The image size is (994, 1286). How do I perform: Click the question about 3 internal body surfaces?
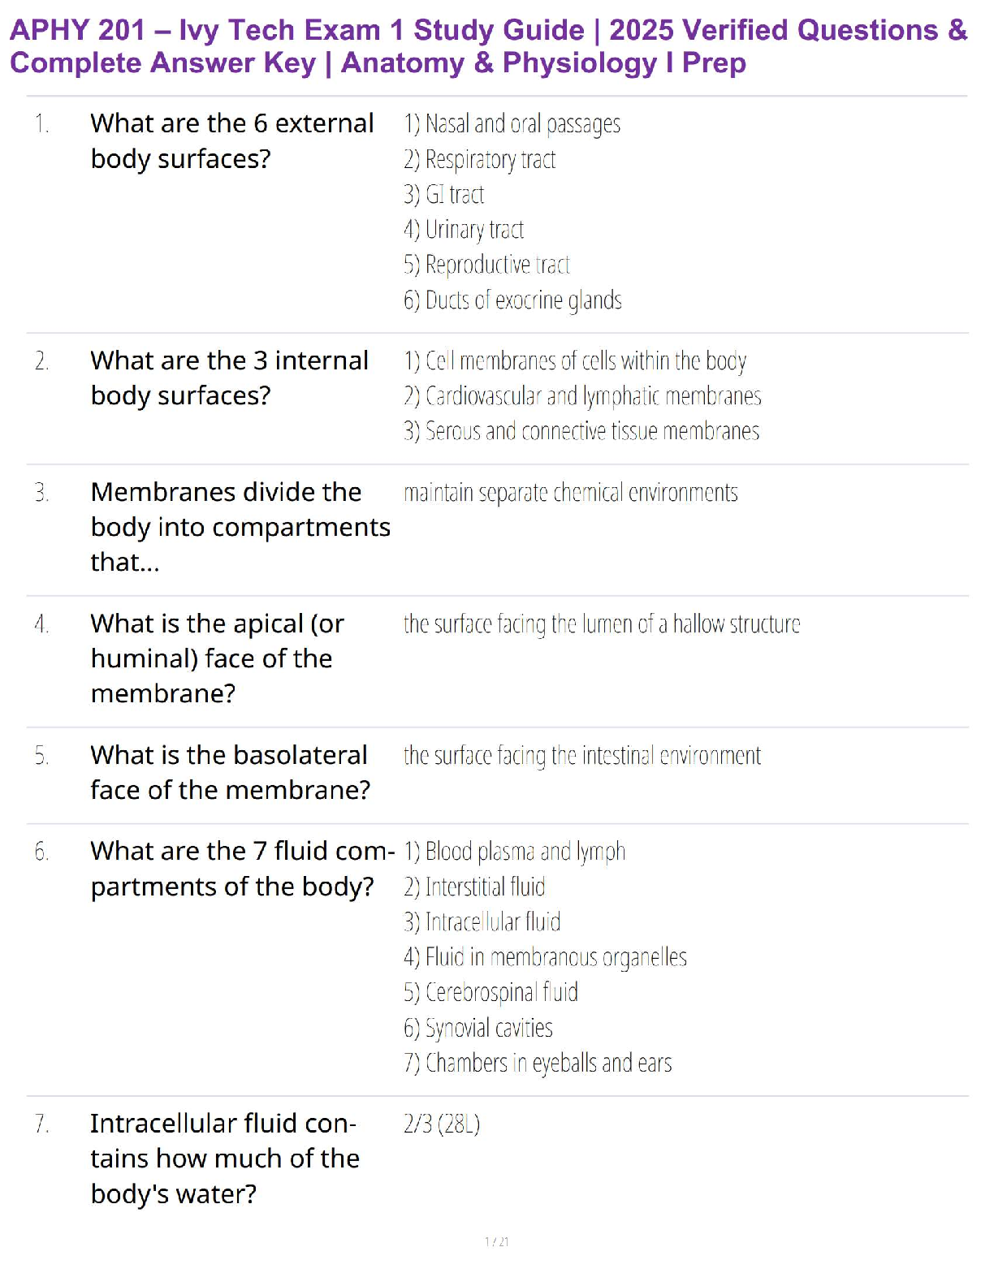pyautogui.click(x=229, y=378)
